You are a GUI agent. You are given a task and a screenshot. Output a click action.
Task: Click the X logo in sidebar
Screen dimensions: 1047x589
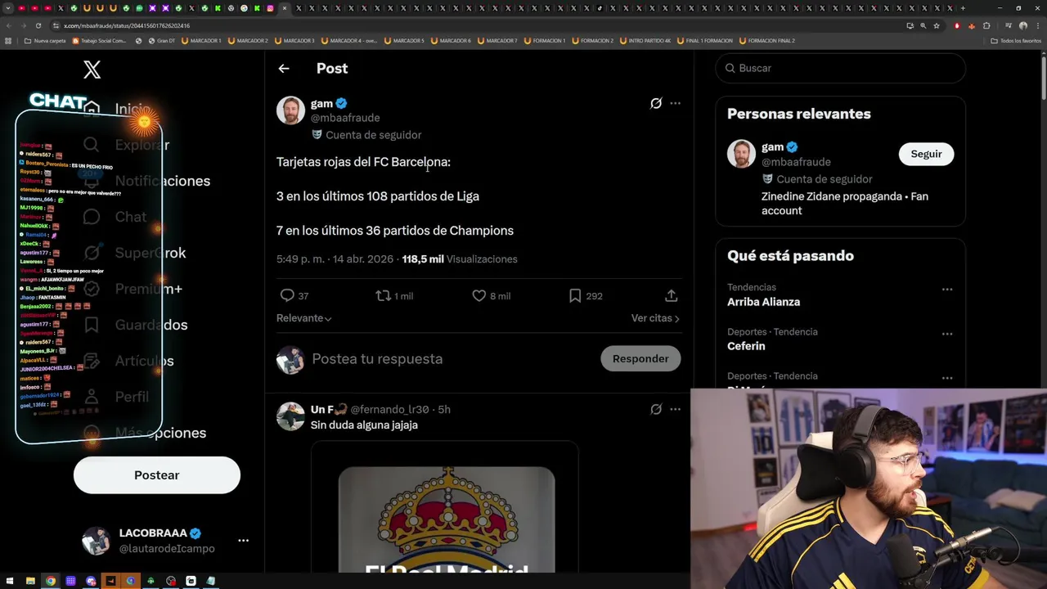(92, 70)
